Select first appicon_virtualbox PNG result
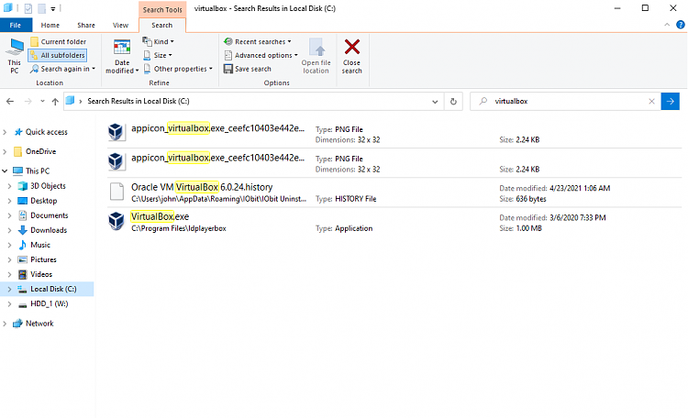Image resolution: width=688 pixels, height=418 pixels. pyautogui.click(x=394, y=133)
